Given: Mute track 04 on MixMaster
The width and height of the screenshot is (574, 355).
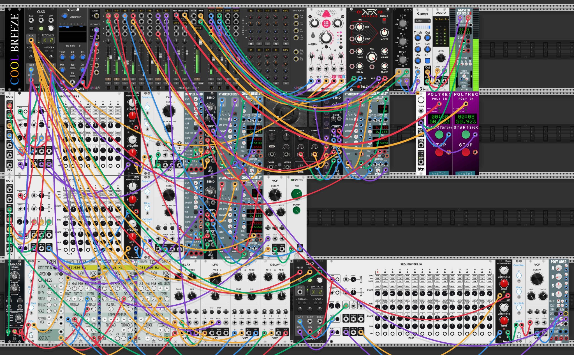Looking at the screenshot, I should pos(133,79).
